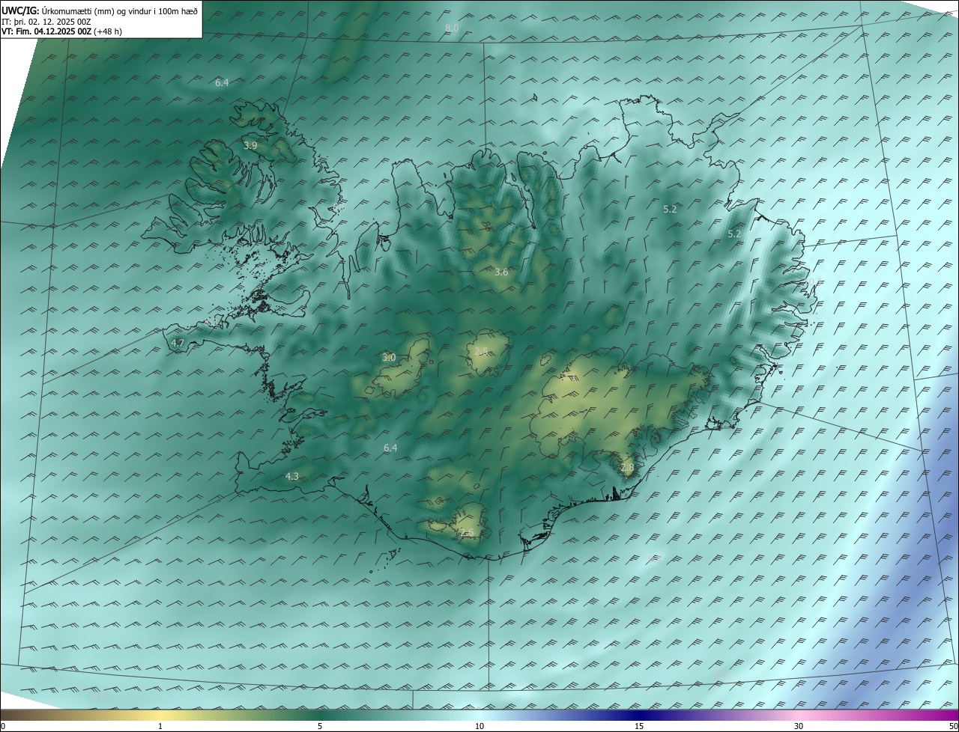Click the 2.5 value label on Hofsjökull

tap(481, 351)
